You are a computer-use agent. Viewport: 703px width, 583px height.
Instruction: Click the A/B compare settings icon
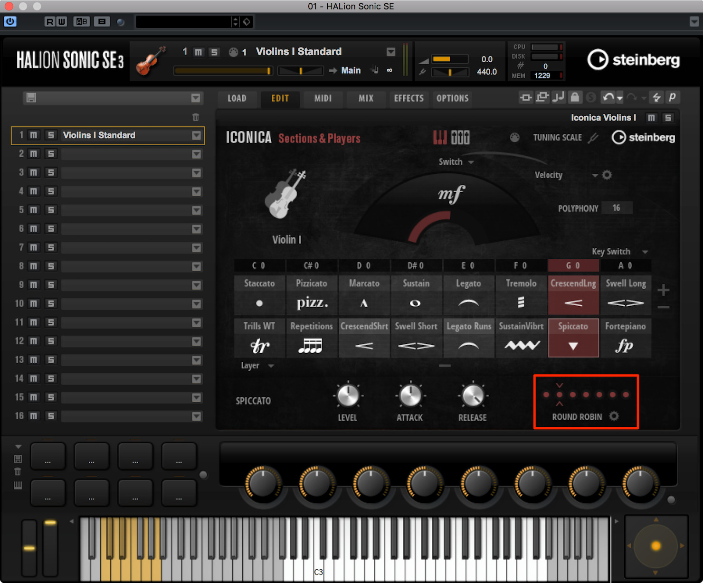[82, 21]
